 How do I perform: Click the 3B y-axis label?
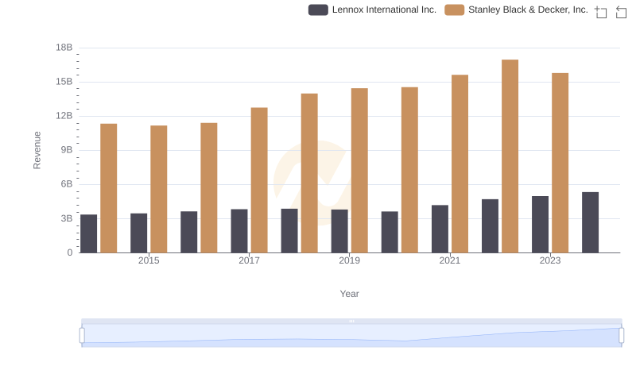point(67,218)
